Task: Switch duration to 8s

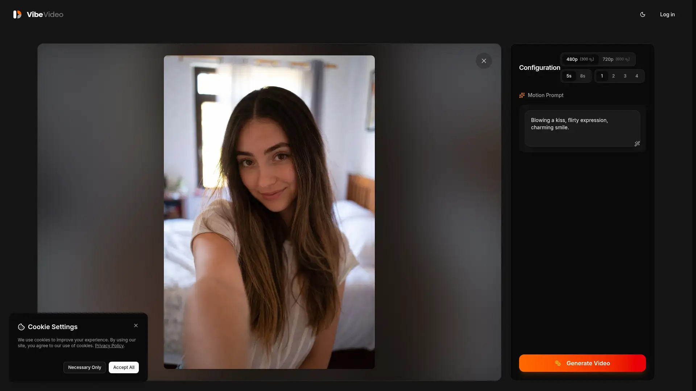Action: pyautogui.click(x=583, y=76)
